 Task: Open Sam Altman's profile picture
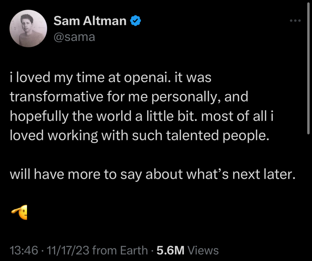coord(28,29)
